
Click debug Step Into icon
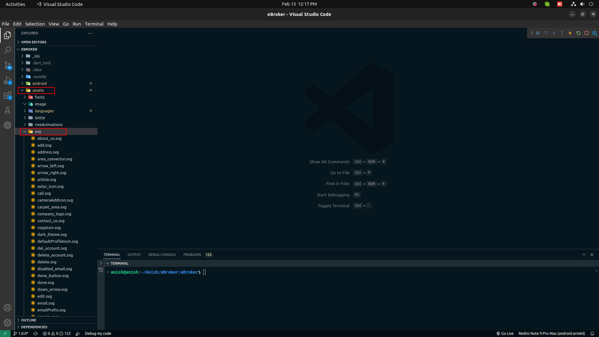(554, 33)
